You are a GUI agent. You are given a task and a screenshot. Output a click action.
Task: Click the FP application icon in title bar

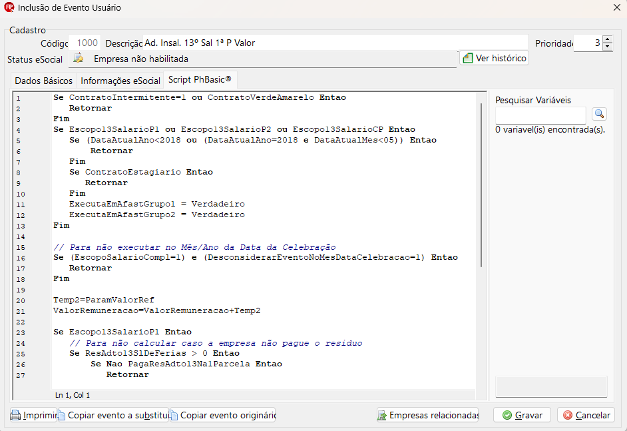[x=9, y=7]
